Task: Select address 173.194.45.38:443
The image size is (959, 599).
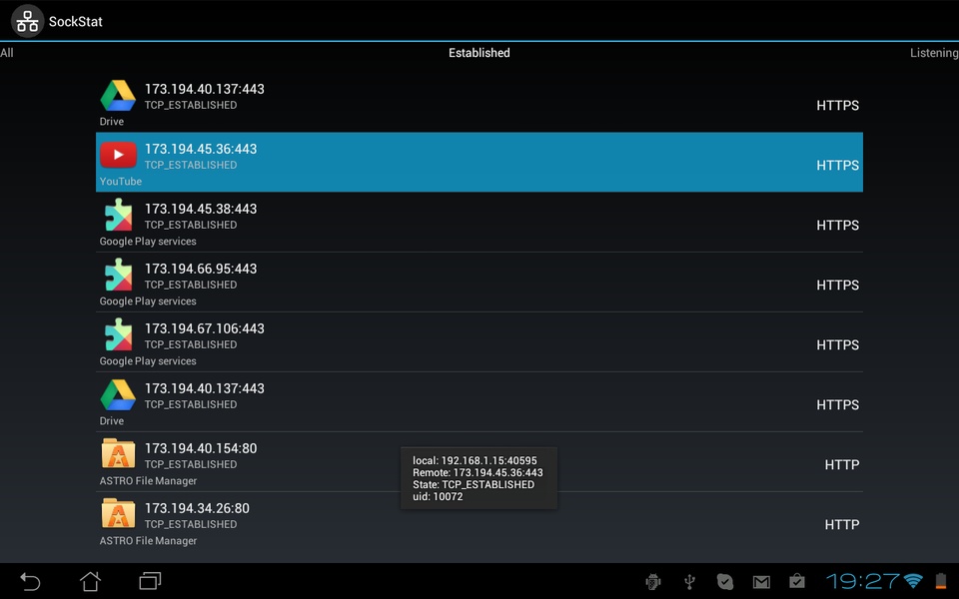Action: coord(201,209)
